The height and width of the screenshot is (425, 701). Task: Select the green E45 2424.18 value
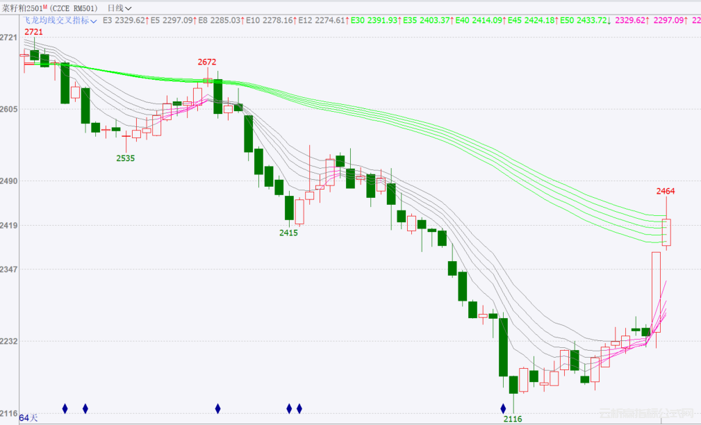click(533, 21)
